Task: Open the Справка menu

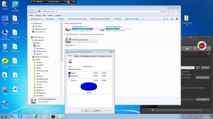Action: coord(58,15)
